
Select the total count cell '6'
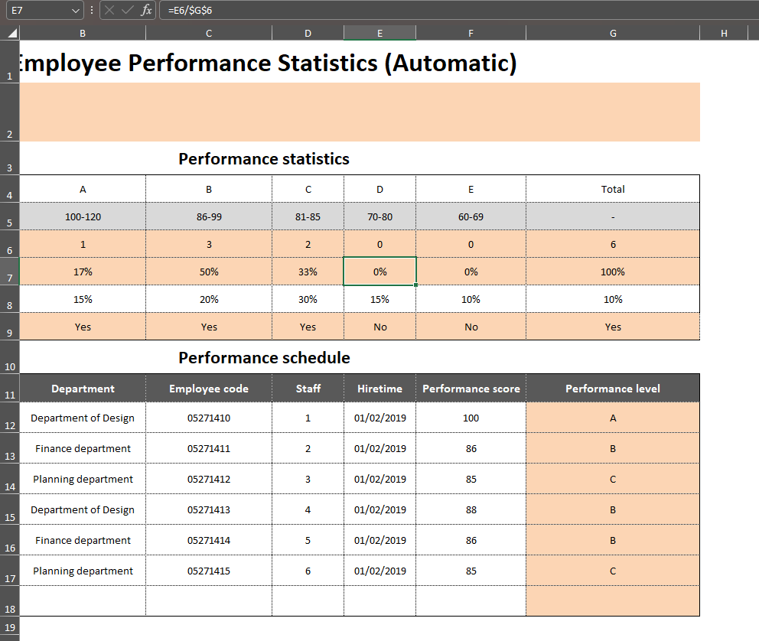pos(613,244)
